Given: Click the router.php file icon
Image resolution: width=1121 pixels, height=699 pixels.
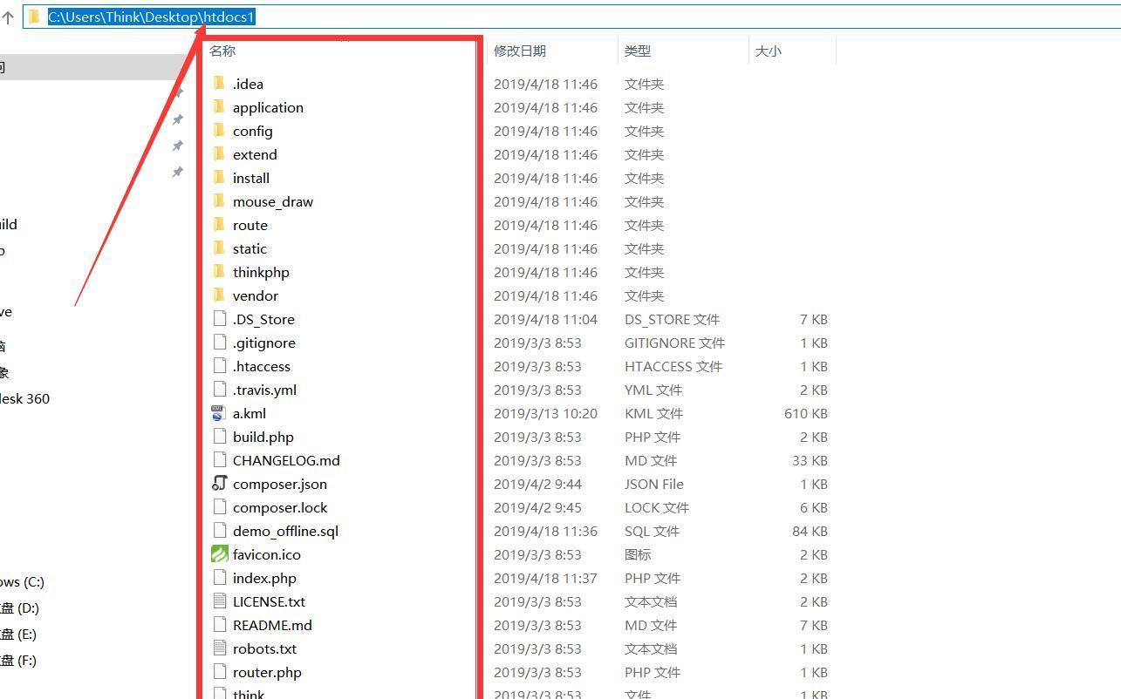Looking at the screenshot, I should [x=219, y=672].
